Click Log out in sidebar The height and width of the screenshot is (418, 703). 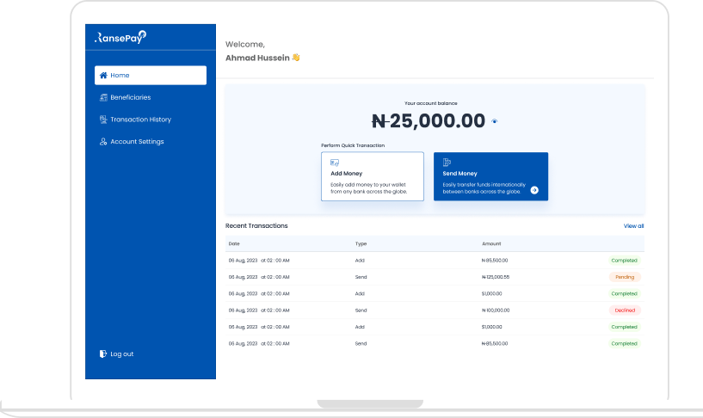121,353
